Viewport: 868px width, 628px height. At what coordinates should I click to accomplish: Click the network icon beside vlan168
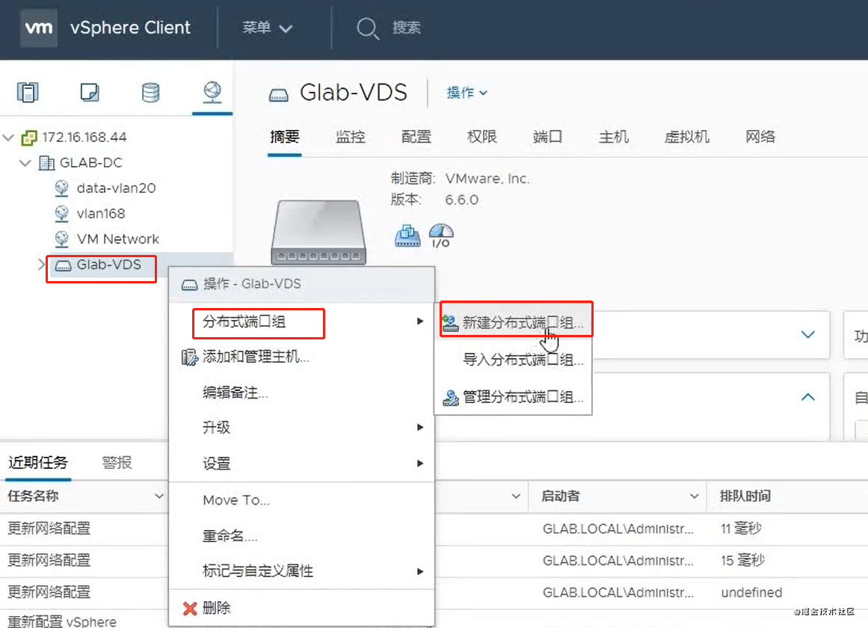point(61,214)
